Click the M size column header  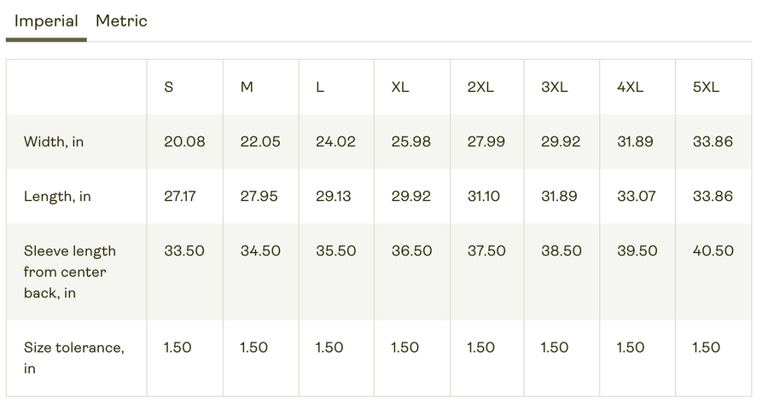coord(247,87)
